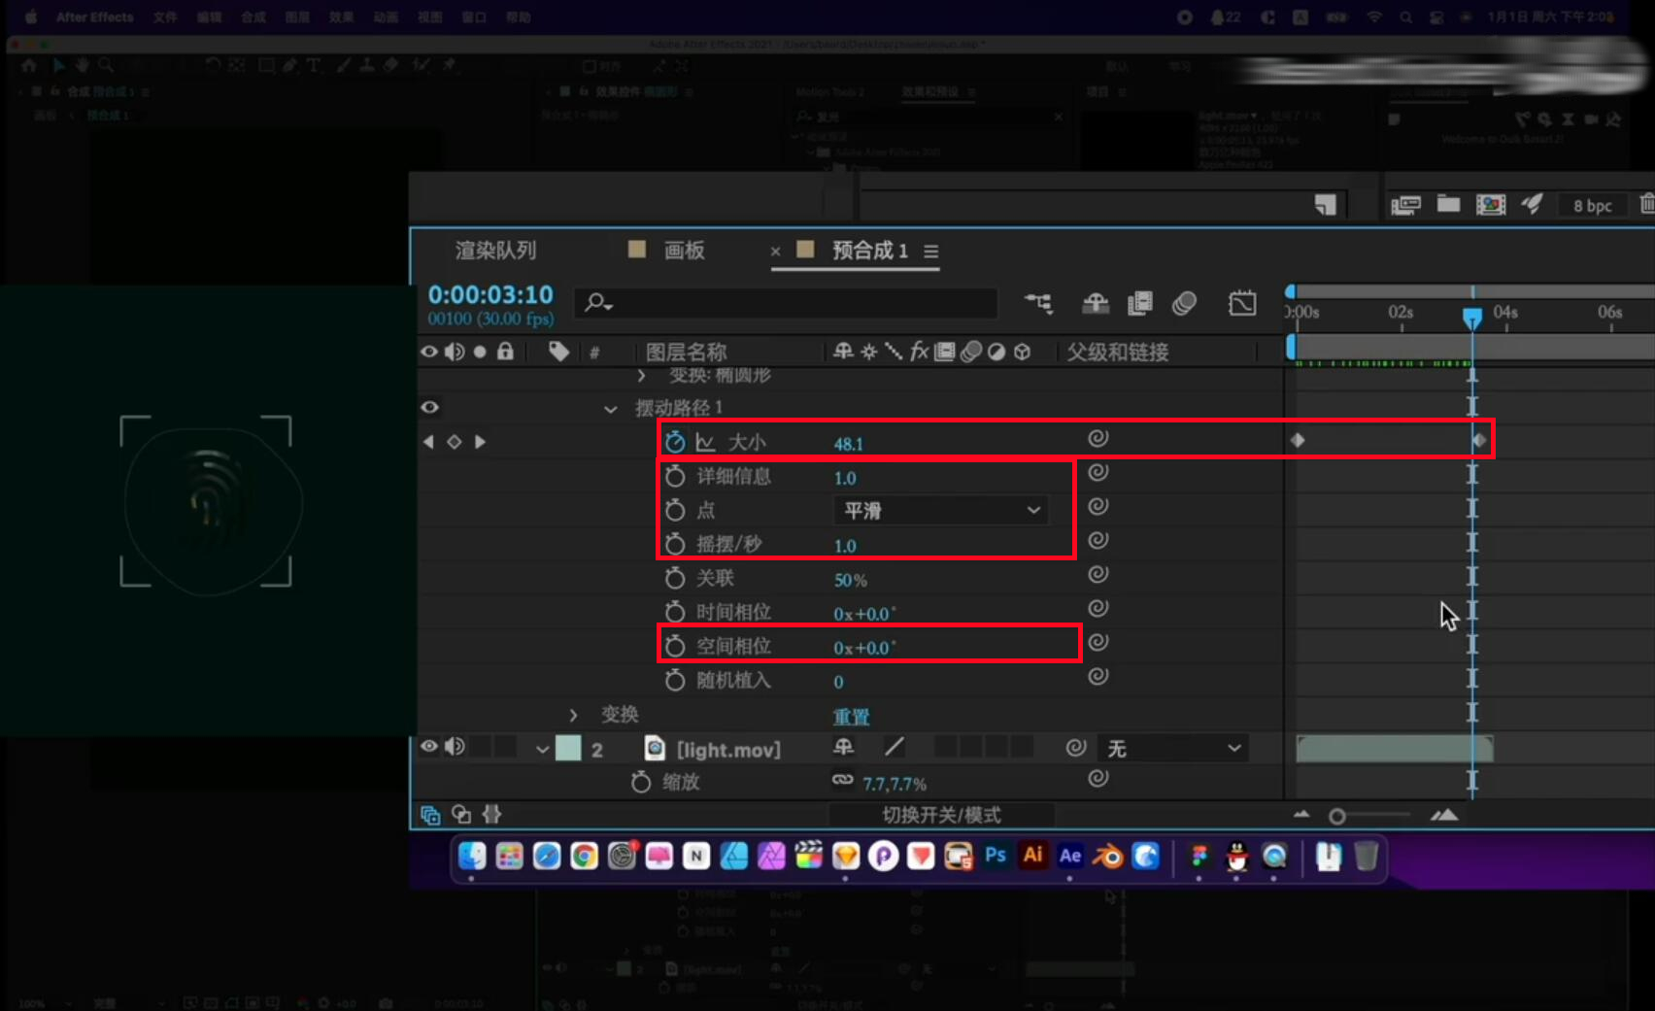Toggle visibility of 摆动路径 1
1655x1011 pixels.
click(429, 408)
